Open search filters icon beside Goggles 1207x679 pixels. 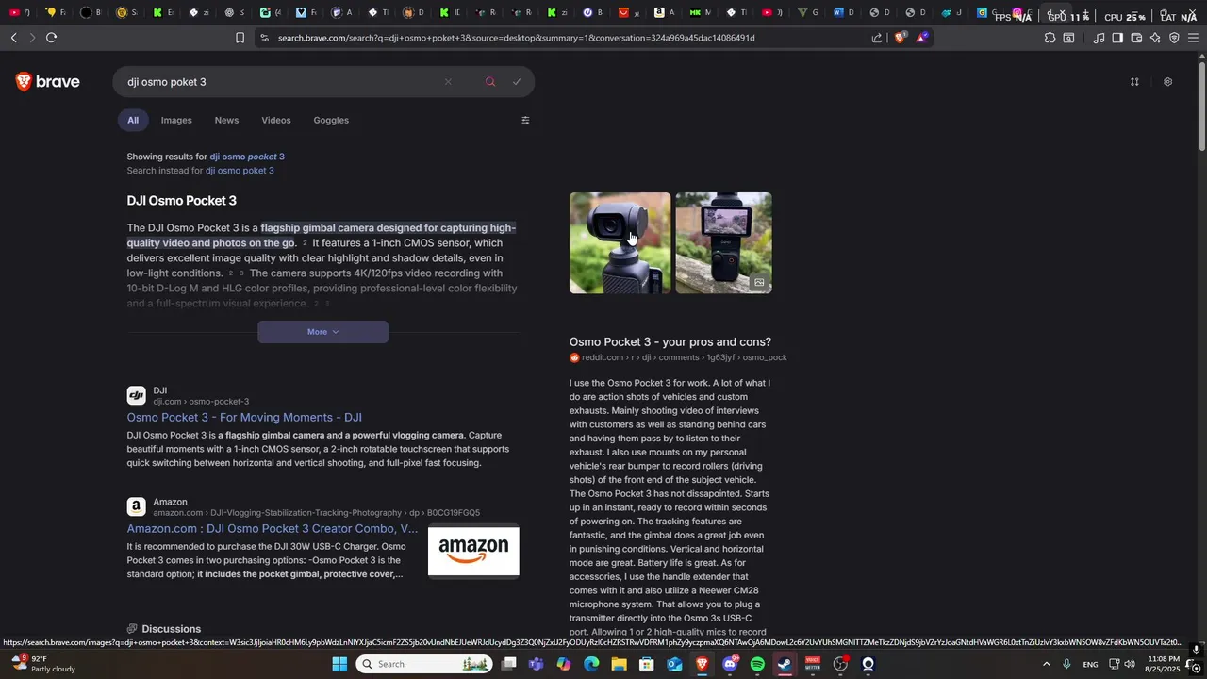pos(525,120)
